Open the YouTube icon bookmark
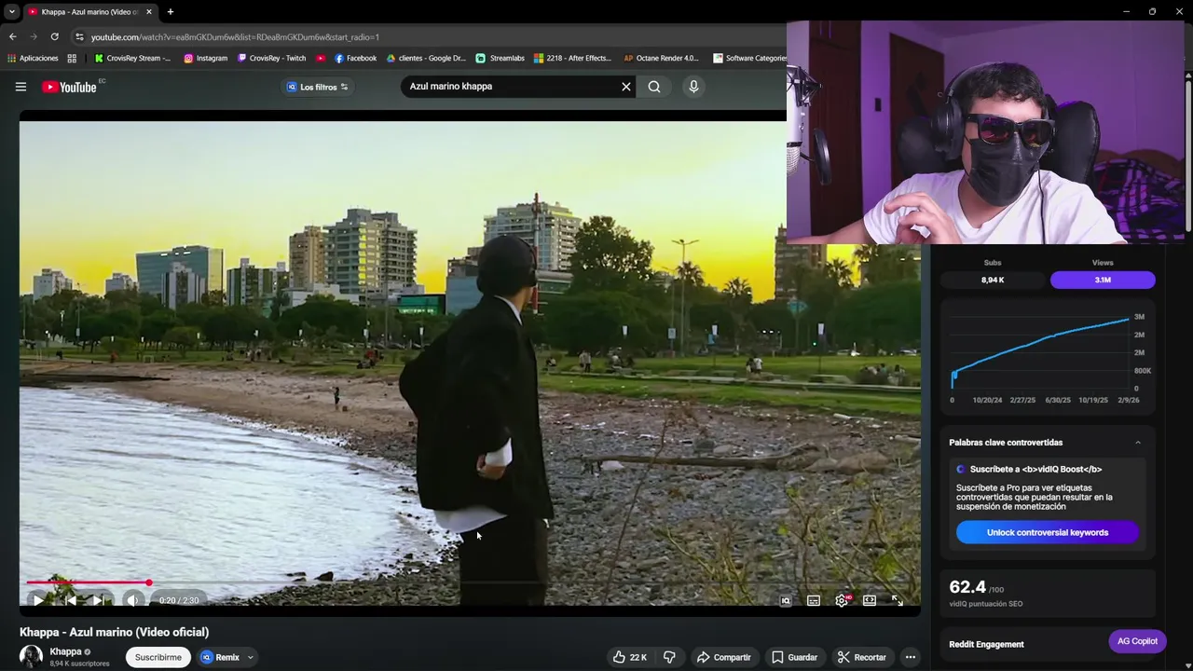Screen dimensions: 1193x671 click(x=321, y=58)
